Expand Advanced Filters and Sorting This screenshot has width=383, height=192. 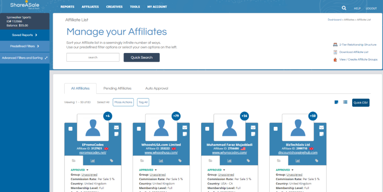pyautogui.click(x=24, y=58)
